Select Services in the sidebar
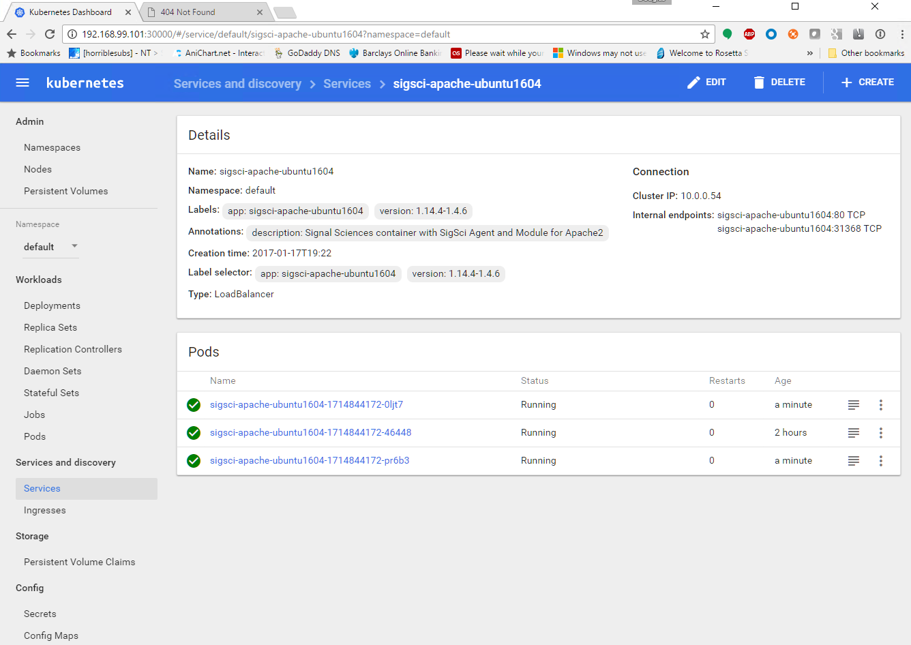 [x=87, y=489]
